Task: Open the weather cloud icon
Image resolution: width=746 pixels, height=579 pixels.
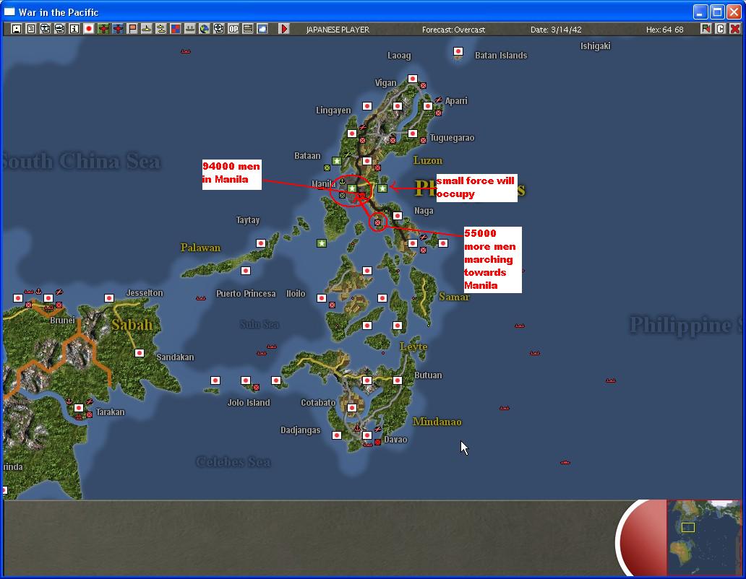Action: pyautogui.click(x=262, y=29)
